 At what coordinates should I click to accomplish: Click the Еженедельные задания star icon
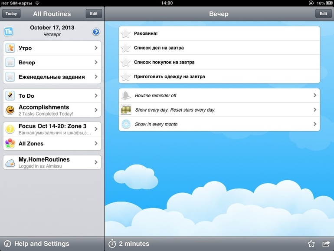coord(10,76)
